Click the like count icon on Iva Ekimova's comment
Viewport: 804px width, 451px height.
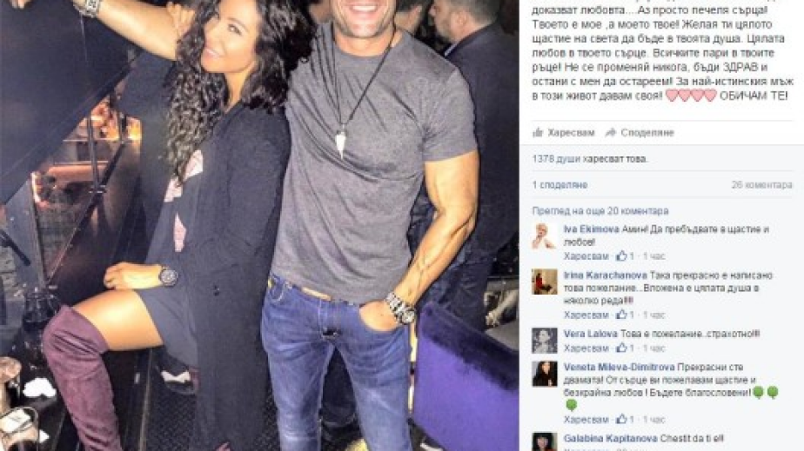click(x=622, y=255)
